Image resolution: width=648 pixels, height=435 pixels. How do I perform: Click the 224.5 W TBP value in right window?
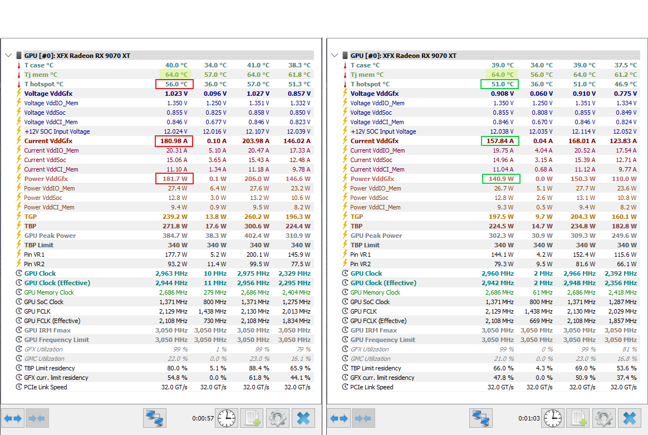point(501,226)
